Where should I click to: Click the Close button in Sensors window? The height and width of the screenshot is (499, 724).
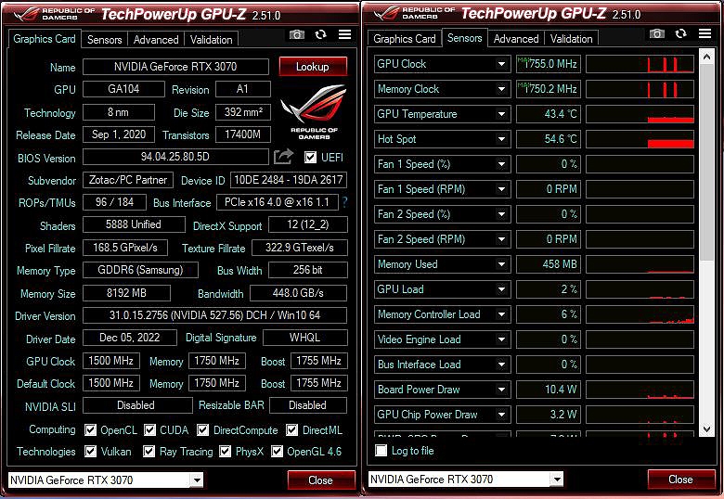click(x=680, y=480)
